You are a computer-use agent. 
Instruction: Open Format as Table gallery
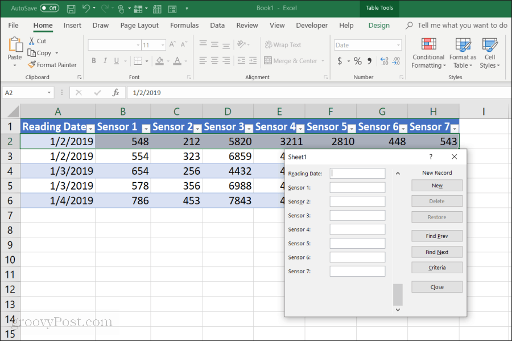(x=463, y=53)
